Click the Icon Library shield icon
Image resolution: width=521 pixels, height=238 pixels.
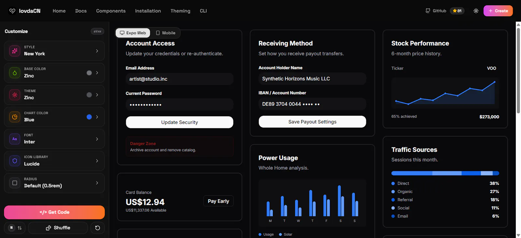pos(15,161)
